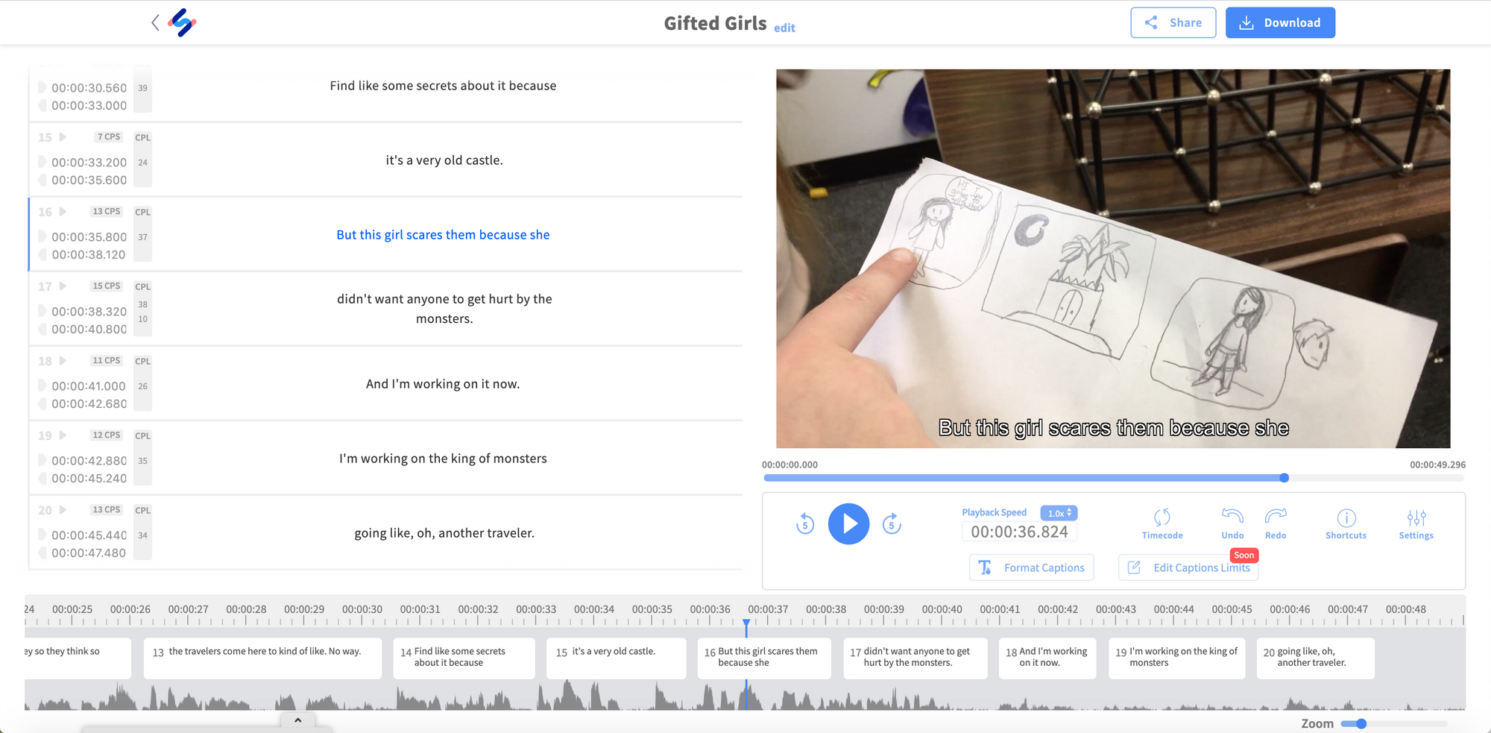Open the Shortcuts info icon
This screenshot has height=733, width=1491.
click(x=1346, y=517)
